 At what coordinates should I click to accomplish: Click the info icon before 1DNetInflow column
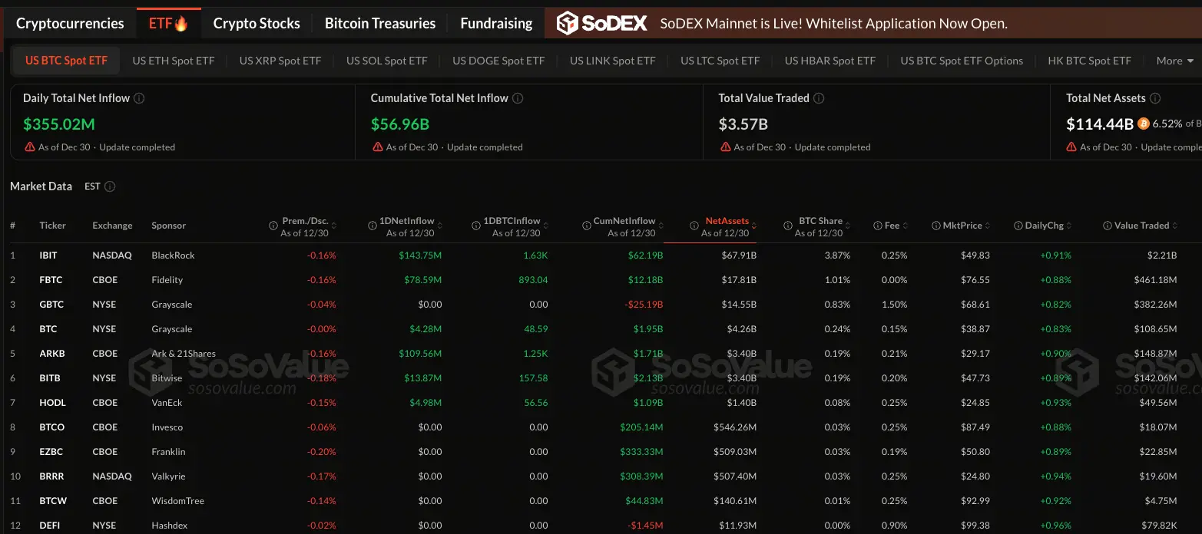click(372, 226)
